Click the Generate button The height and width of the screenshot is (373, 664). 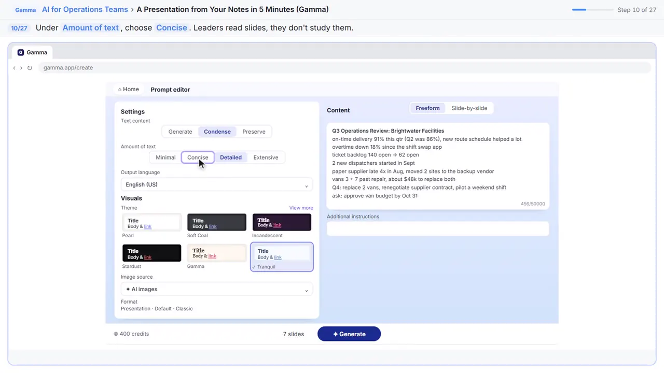349,334
